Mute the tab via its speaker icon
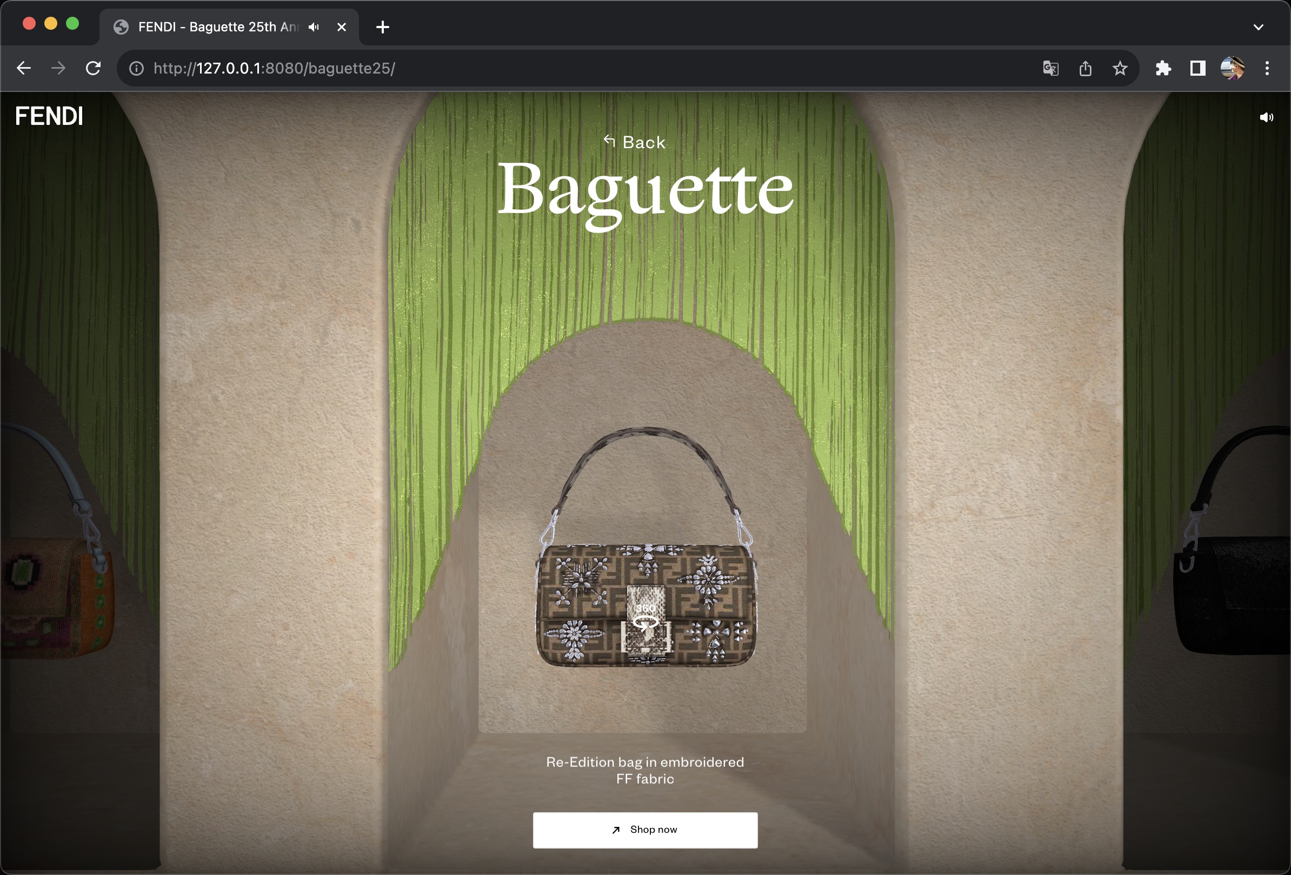Screen dimensions: 1291x875 (314, 26)
